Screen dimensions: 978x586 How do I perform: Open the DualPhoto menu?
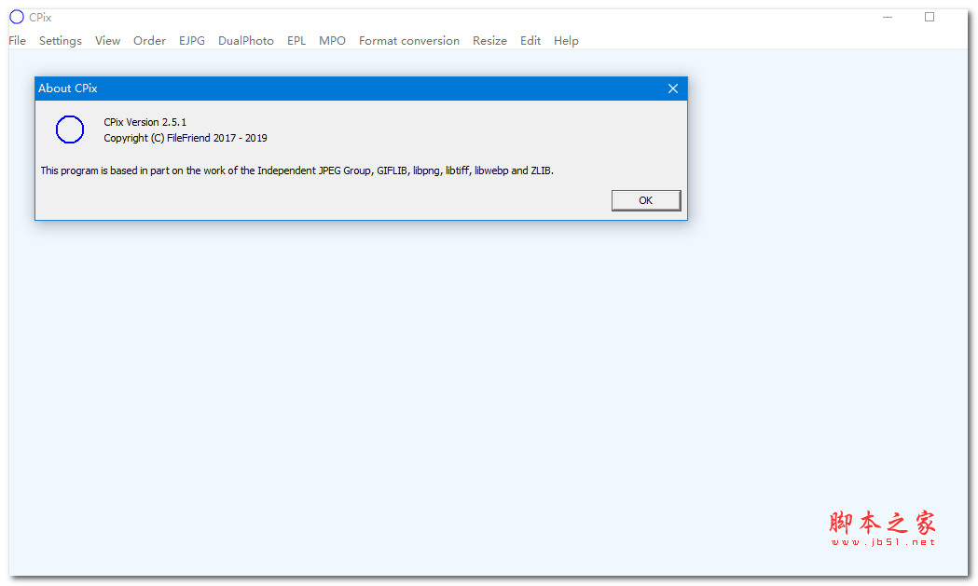coord(246,40)
